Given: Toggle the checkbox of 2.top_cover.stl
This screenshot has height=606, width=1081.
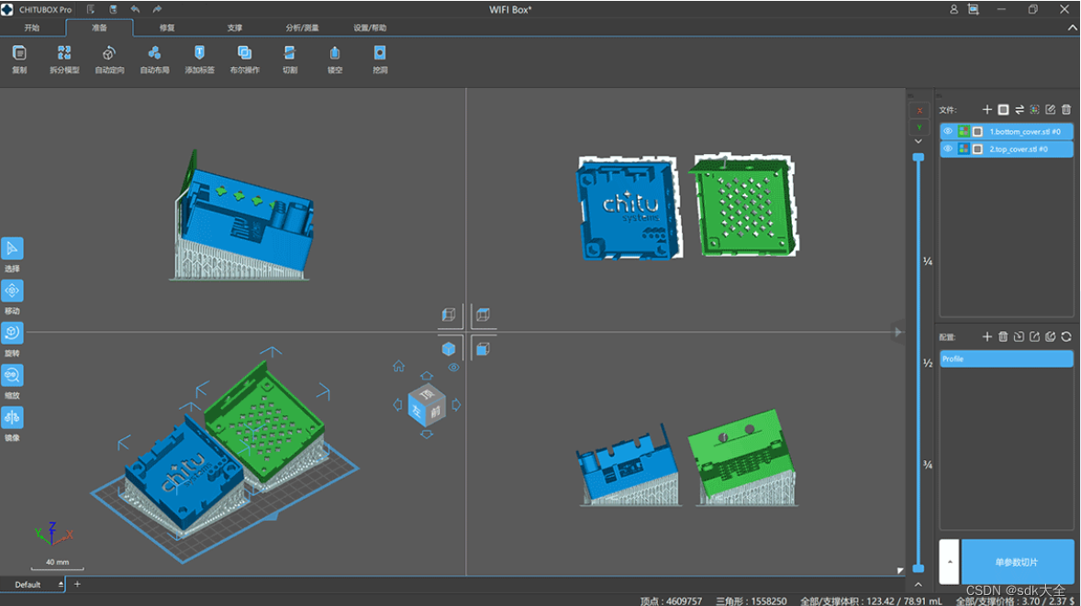Looking at the screenshot, I should click(977, 149).
